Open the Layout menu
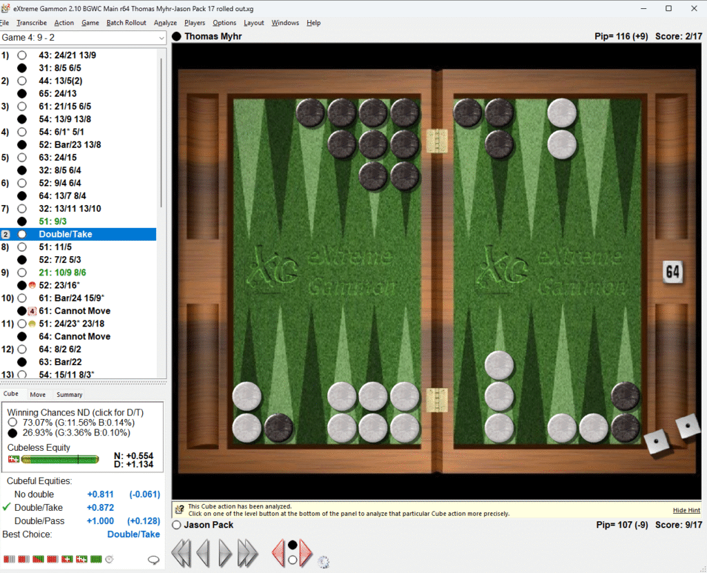 click(254, 23)
